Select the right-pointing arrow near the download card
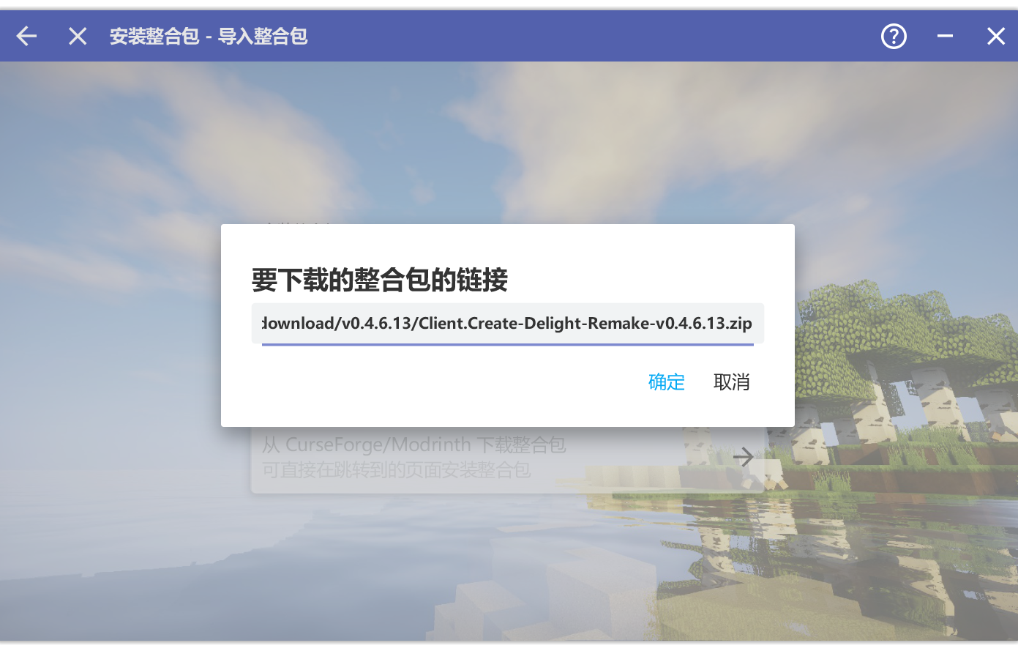The image size is (1018, 651). [x=743, y=456]
